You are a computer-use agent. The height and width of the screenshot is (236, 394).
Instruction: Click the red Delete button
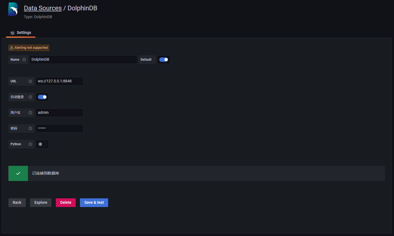66,203
